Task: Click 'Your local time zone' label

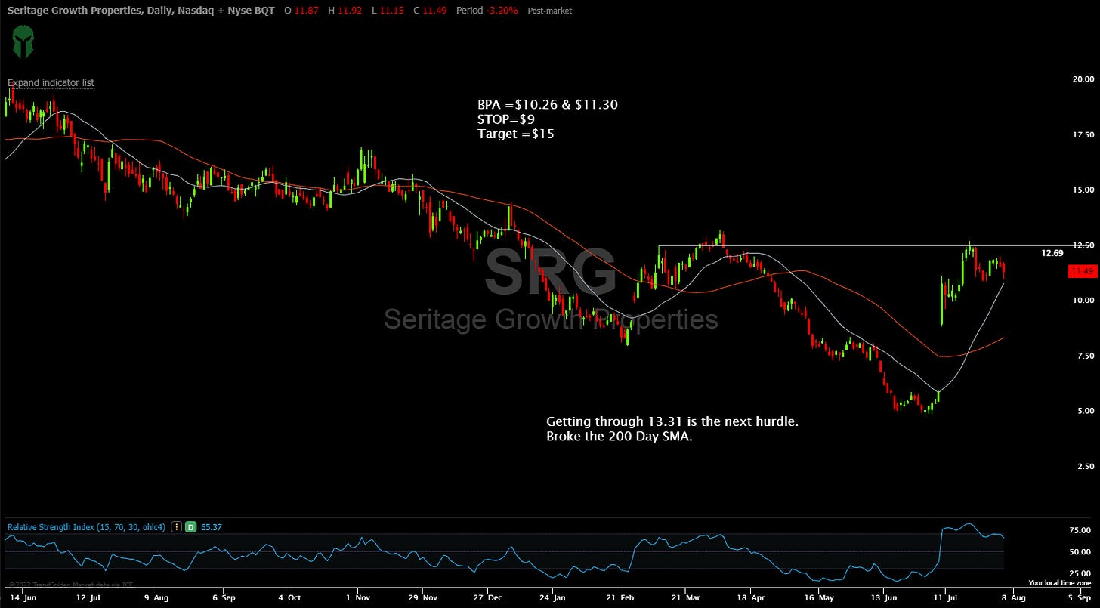Action: point(1060,583)
